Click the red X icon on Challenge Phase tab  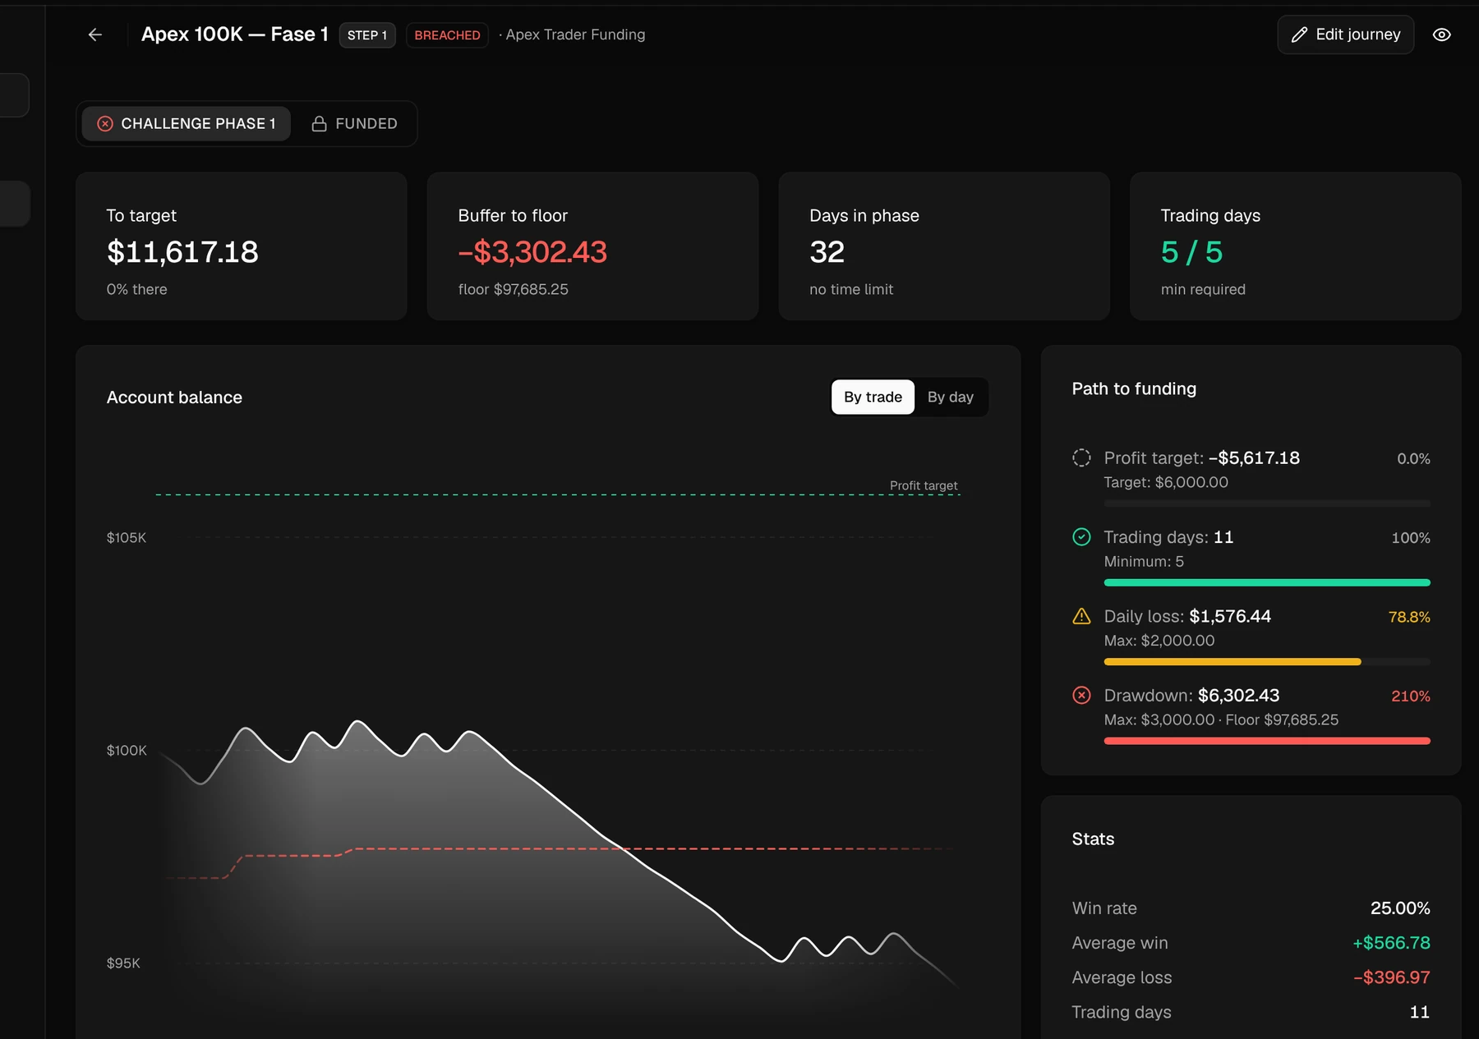105,123
